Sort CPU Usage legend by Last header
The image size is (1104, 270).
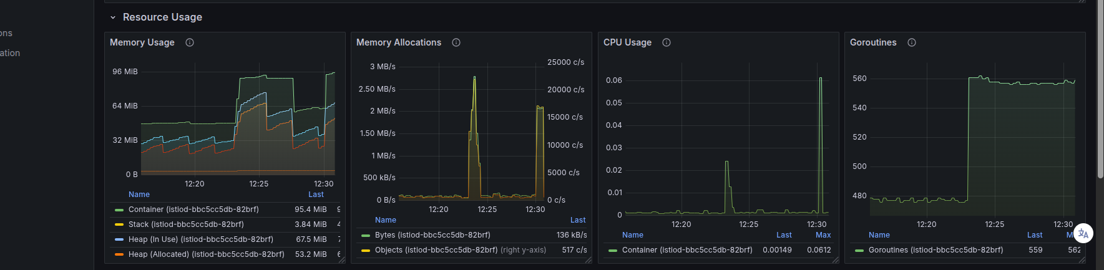(784, 235)
